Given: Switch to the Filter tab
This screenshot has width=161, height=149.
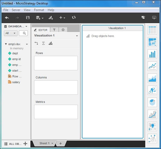Looking at the screenshot, I should (54, 30).
